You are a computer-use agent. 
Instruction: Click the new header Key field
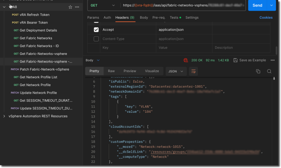[128, 48]
